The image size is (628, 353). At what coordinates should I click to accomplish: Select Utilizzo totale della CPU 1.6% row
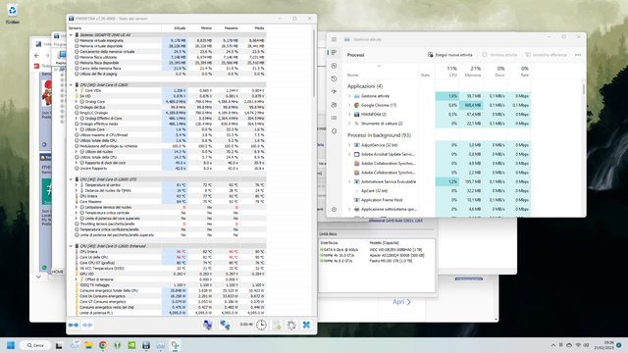167,140
